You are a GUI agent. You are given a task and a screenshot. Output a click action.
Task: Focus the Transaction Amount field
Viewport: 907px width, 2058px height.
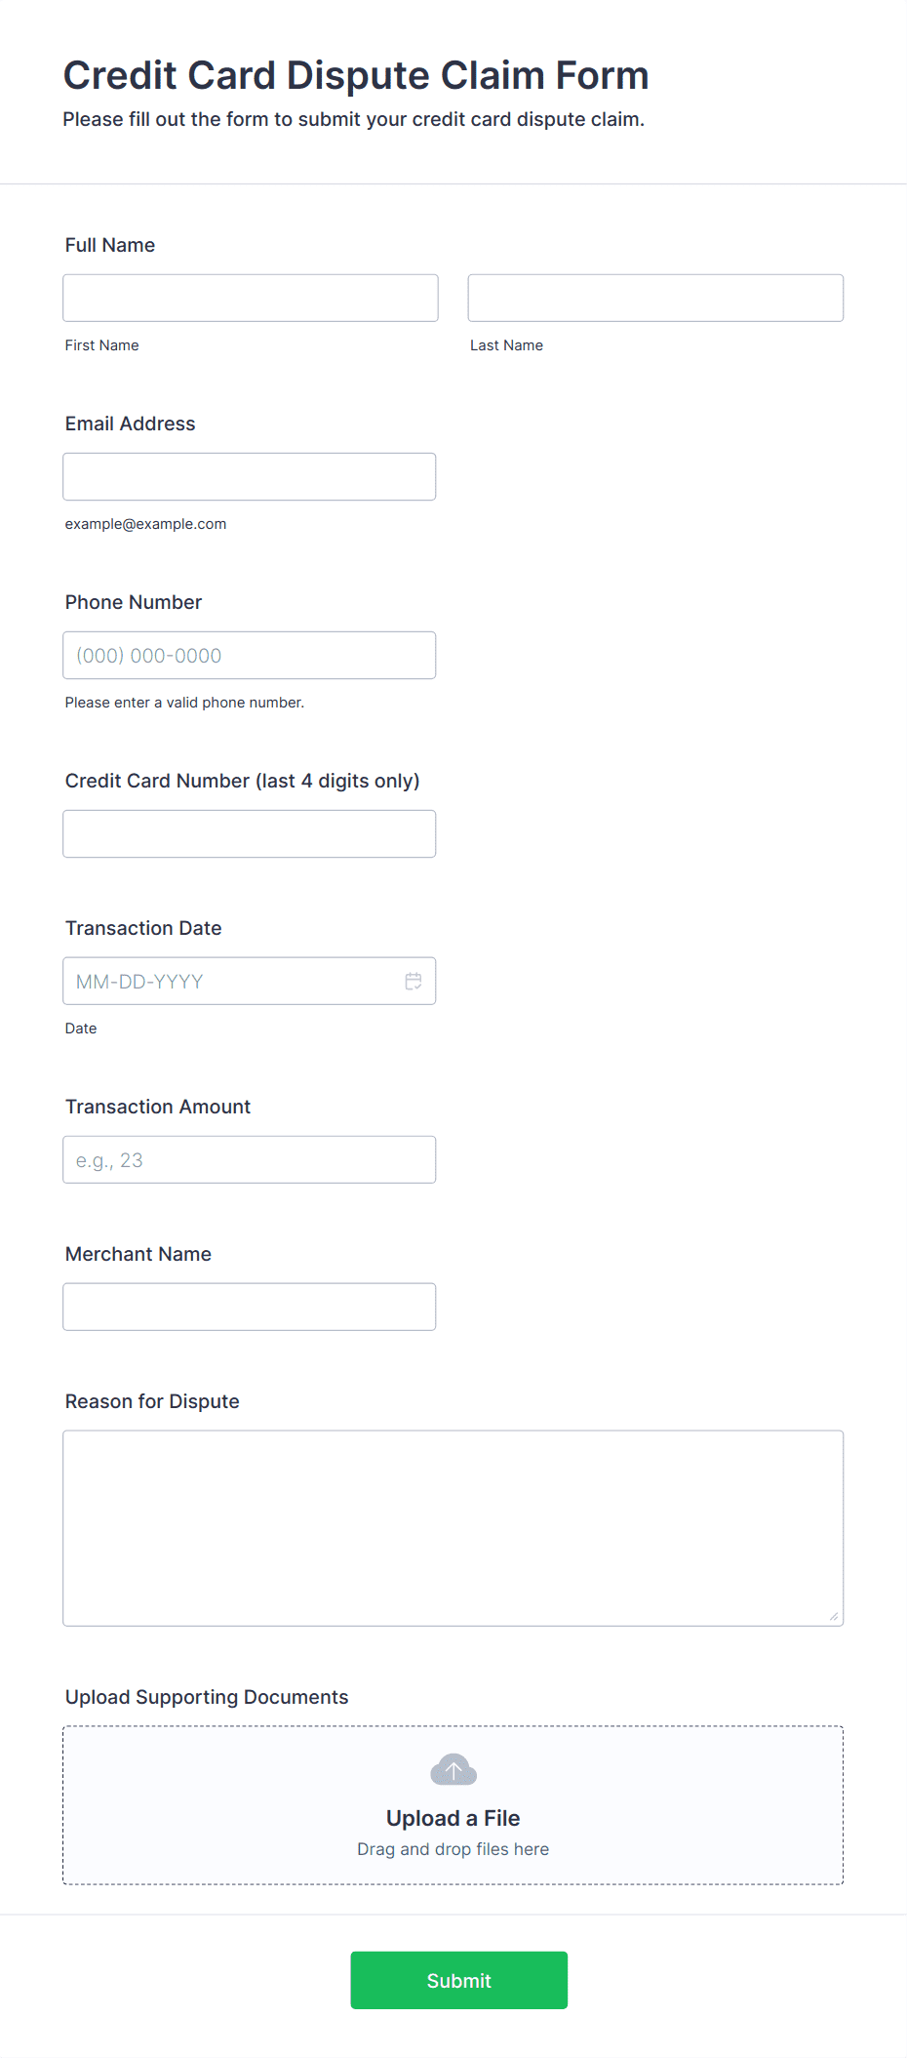coord(250,1159)
